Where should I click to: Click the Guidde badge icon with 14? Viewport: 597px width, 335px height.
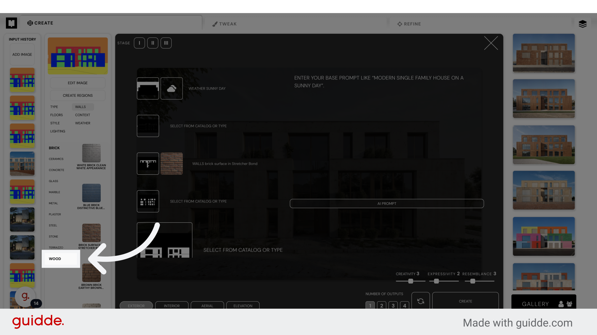coord(27,298)
